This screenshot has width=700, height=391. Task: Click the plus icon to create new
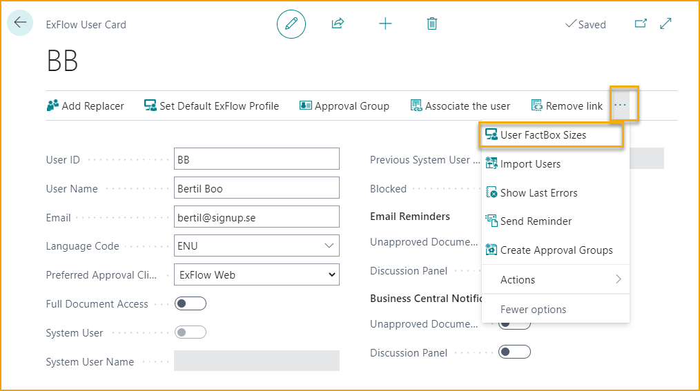click(x=385, y=24)
